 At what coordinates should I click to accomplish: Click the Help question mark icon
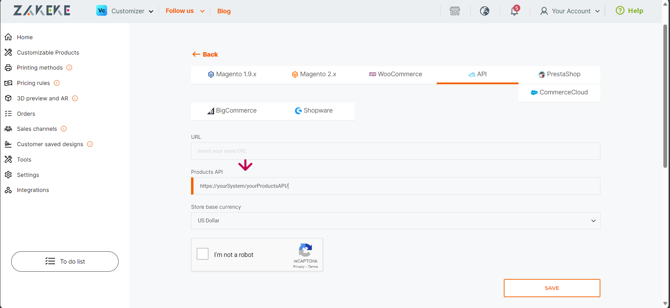tap(620, 10)
